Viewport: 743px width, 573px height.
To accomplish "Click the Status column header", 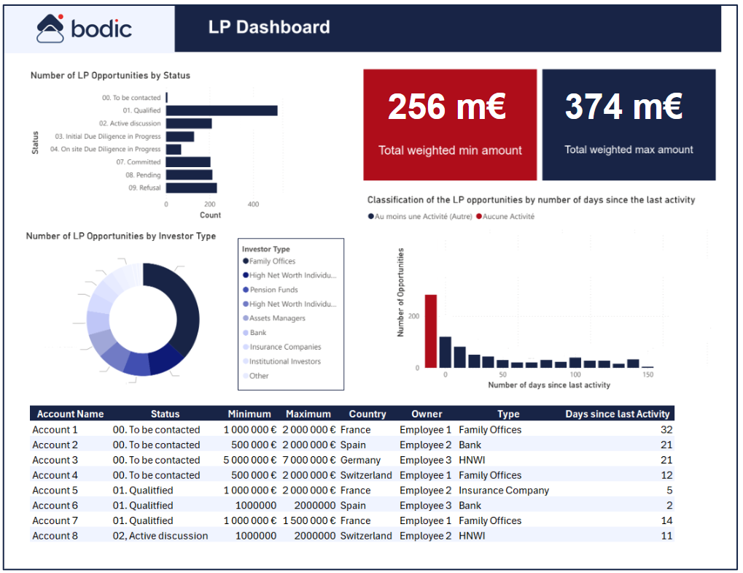I will [165, 414].
